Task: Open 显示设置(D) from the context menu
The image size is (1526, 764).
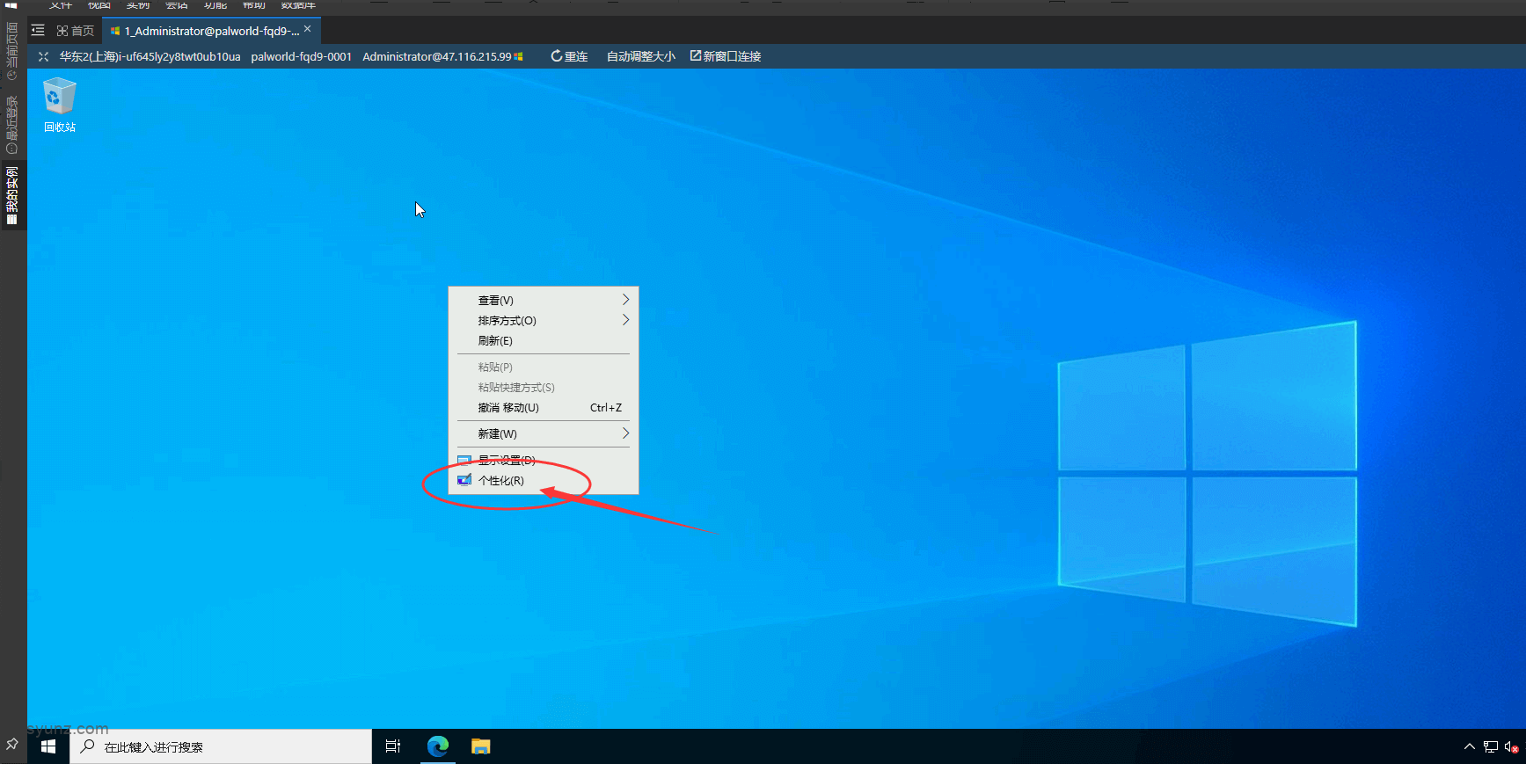Action: pyautogui.click(x=544, y=460)
